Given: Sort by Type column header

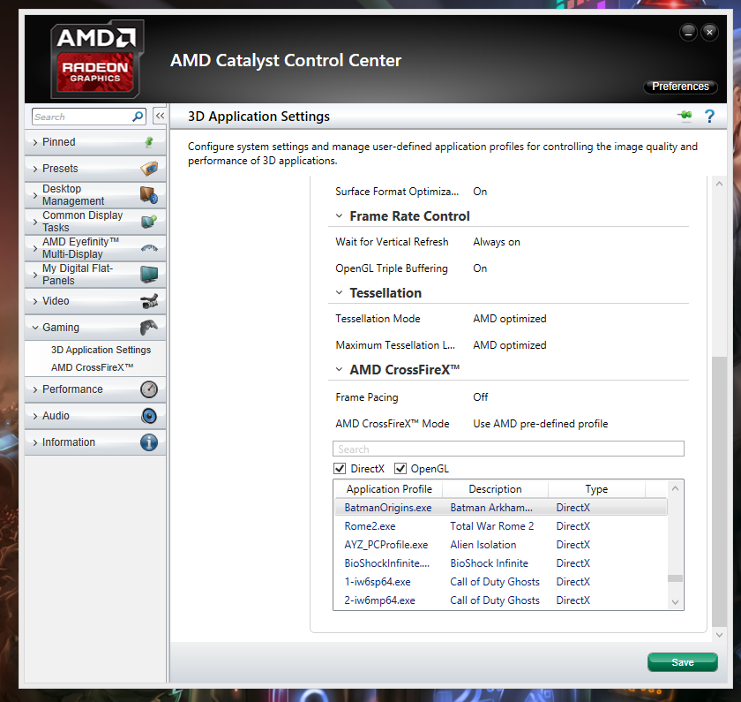Looking at the screenshot, I should coord(596,488).
